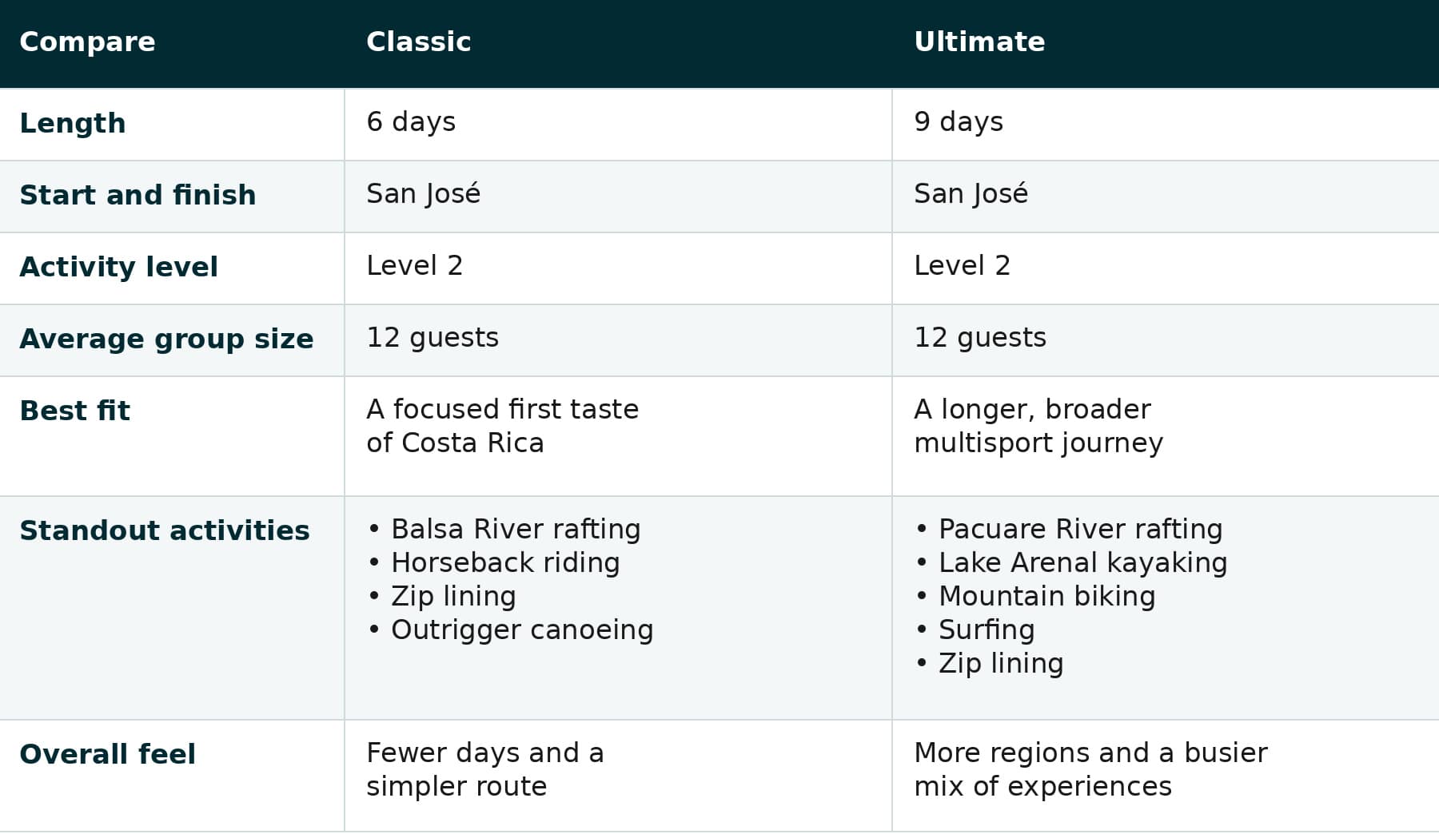Click 'A longer, broader multisport journey' text

(x=1038, y=426)
